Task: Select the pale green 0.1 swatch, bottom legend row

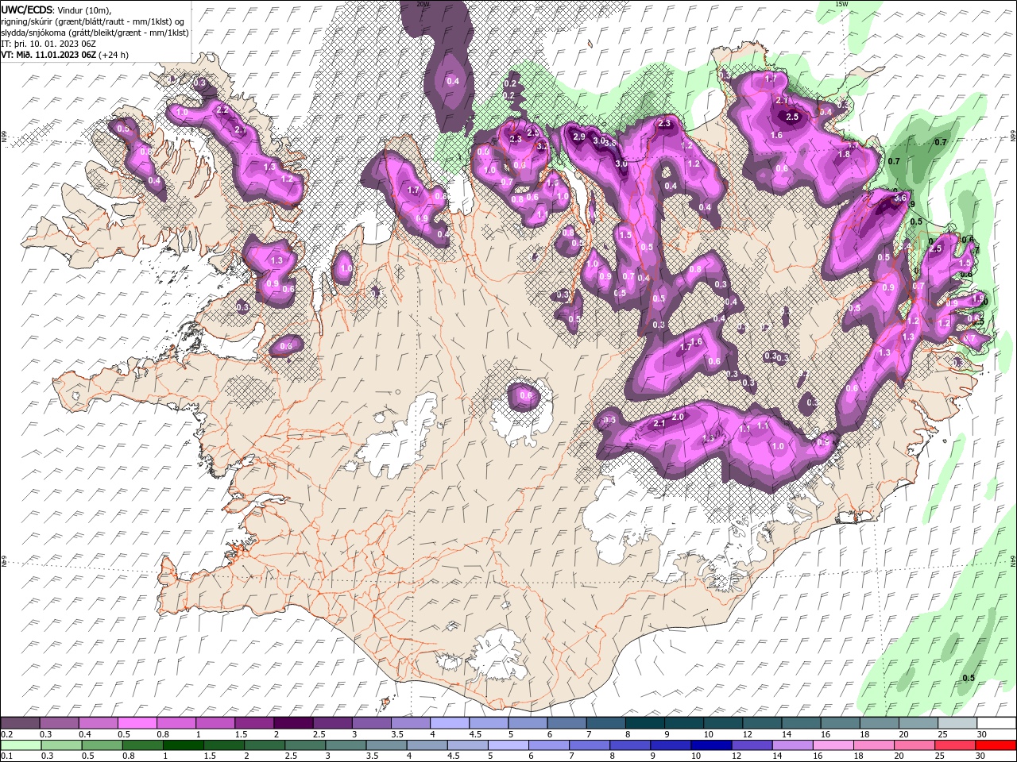Action: tap(20, 745)
